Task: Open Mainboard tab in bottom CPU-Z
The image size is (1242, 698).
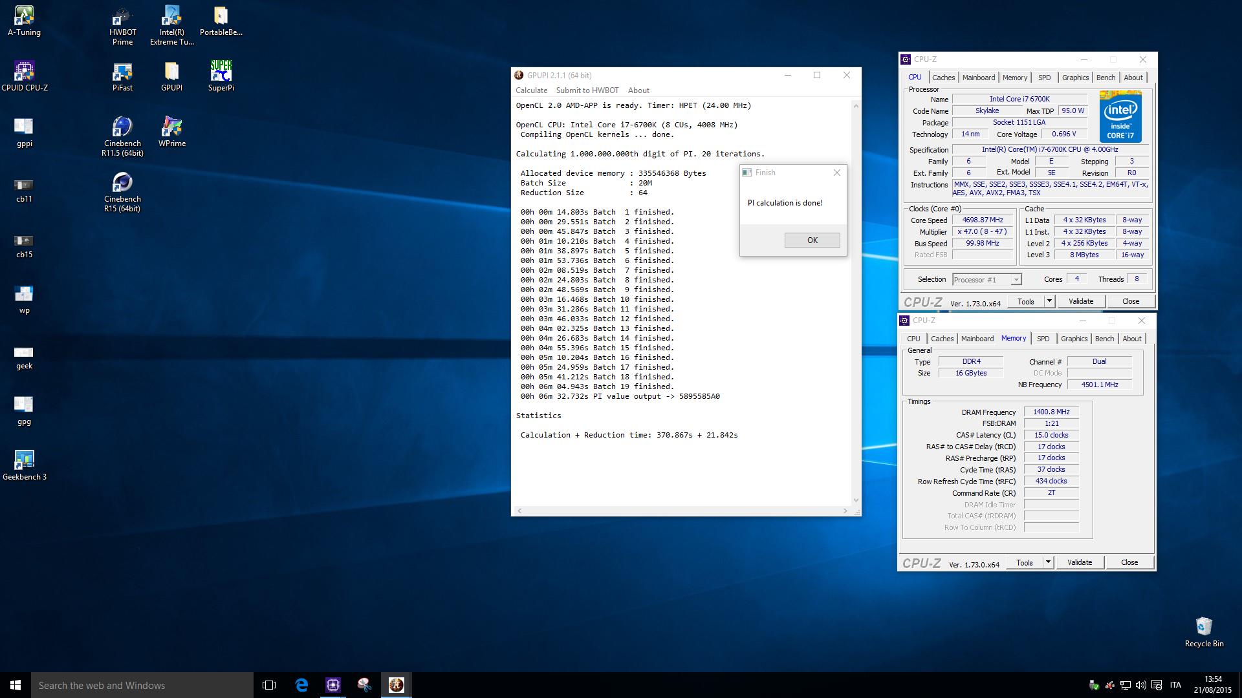Action: click(x=977, y=339)
